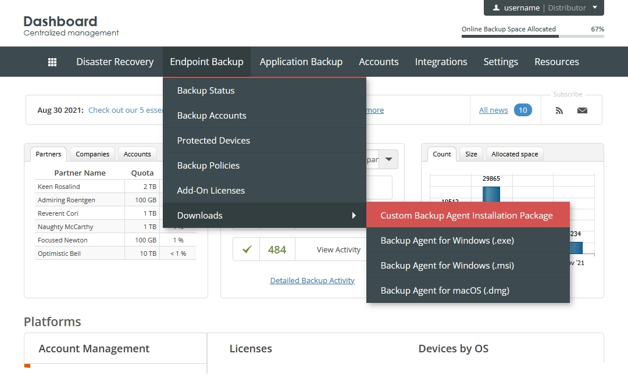Choose Backup Agent for Windows (.msi)
The image size is (628, 375).
468,266
